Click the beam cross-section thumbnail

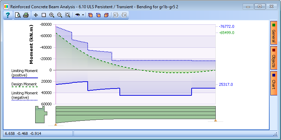[41, 115]
